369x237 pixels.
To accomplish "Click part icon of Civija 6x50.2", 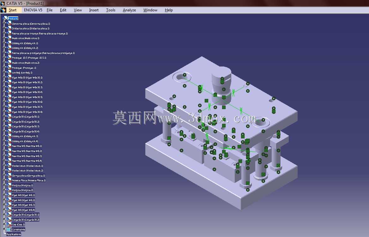I will 9,121.
